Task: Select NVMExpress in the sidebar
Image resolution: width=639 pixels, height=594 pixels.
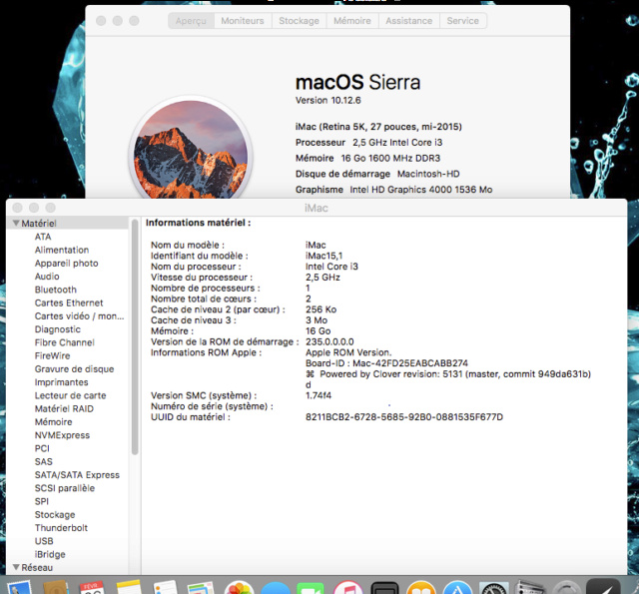Action: click(62, 435)
